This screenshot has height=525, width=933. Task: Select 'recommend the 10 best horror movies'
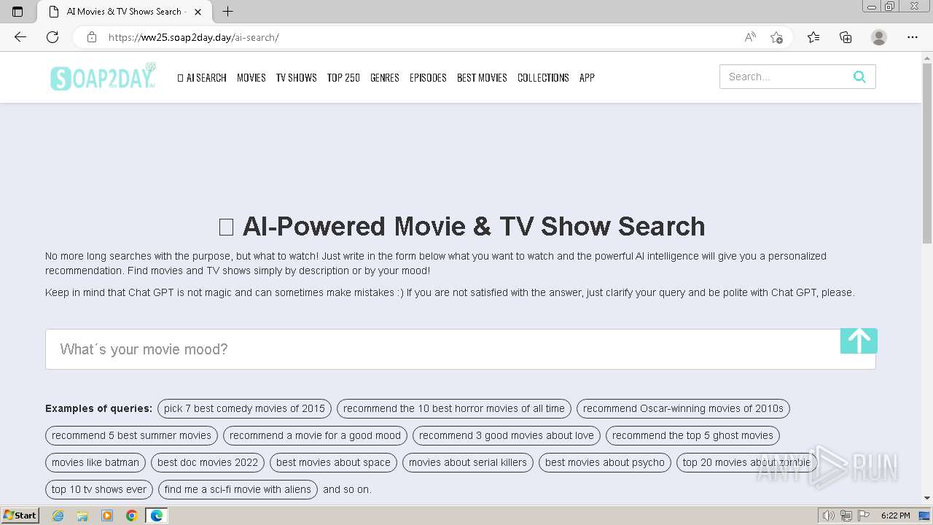453,408
